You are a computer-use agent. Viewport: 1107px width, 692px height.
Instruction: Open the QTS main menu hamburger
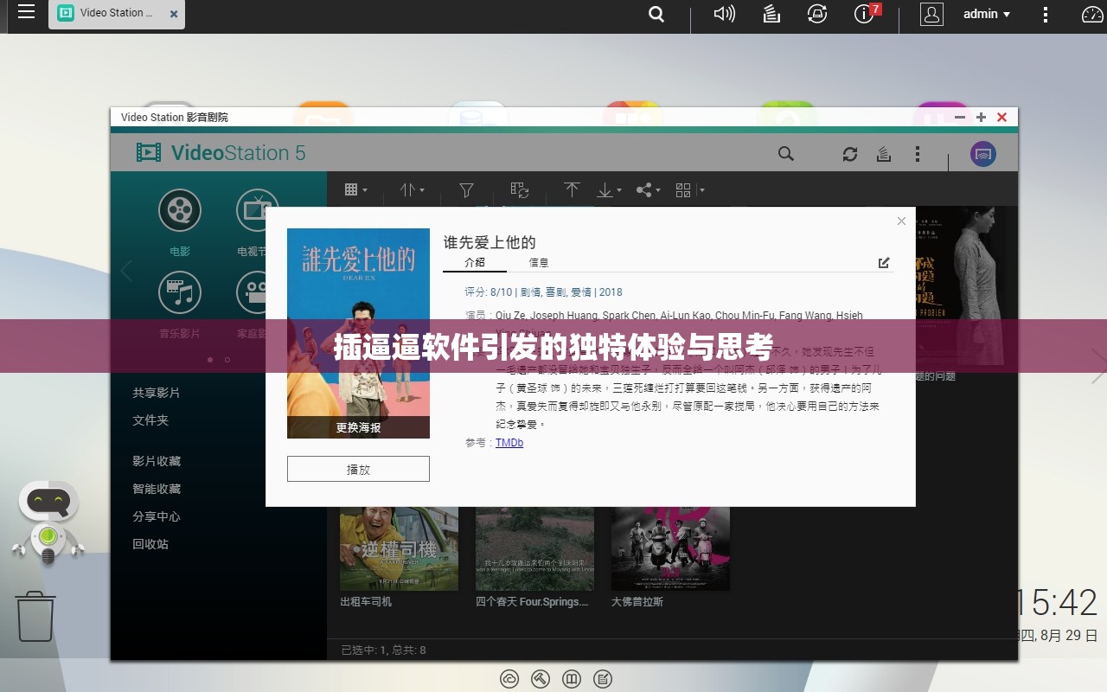coord(27,12)
